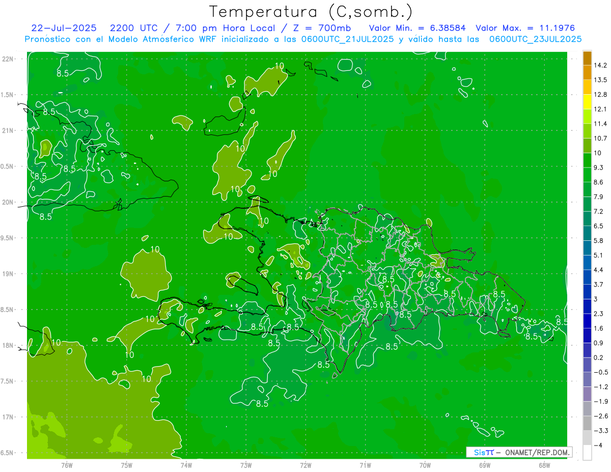611x472 pixels.
Task: Click the '7.2' color scale label
Action: tap(598, 211)
